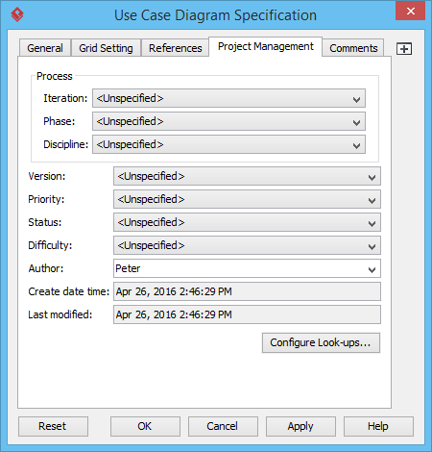Click the Difficulty: label
Viewport: 432px width, 452px height.
[50, 245]
